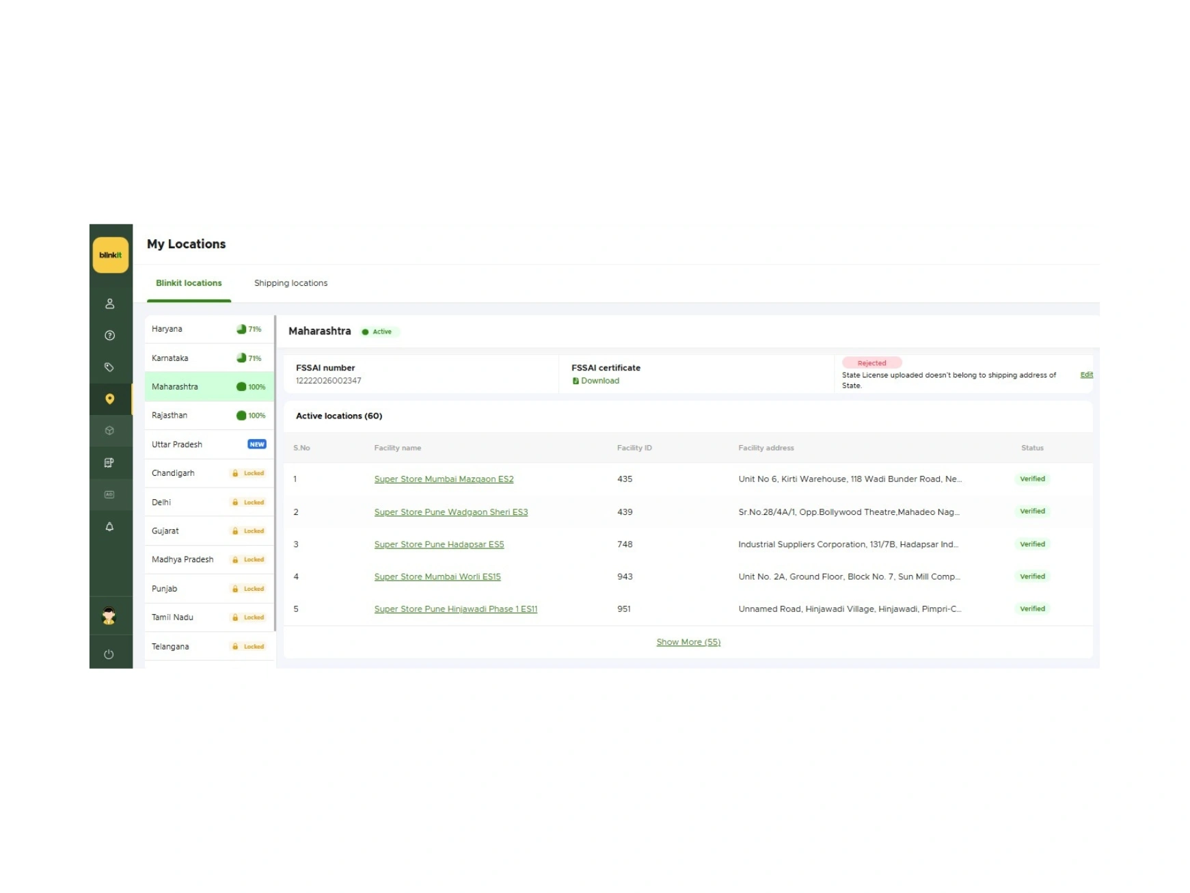Click the Haryana 71% progress pie

241,329
